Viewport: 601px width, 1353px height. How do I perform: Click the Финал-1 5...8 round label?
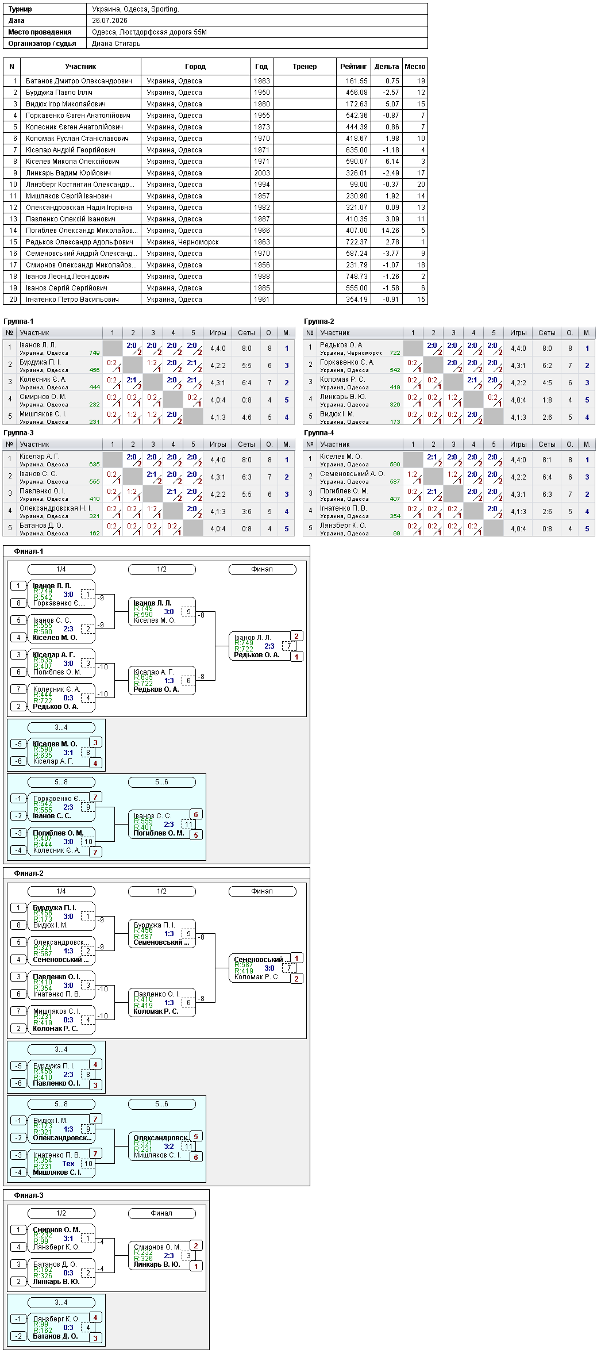pyautogui.click(x=61, y=782)
